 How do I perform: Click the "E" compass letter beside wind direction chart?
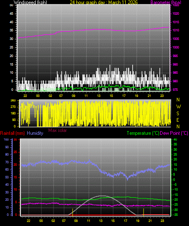click(x=178, y=120)
